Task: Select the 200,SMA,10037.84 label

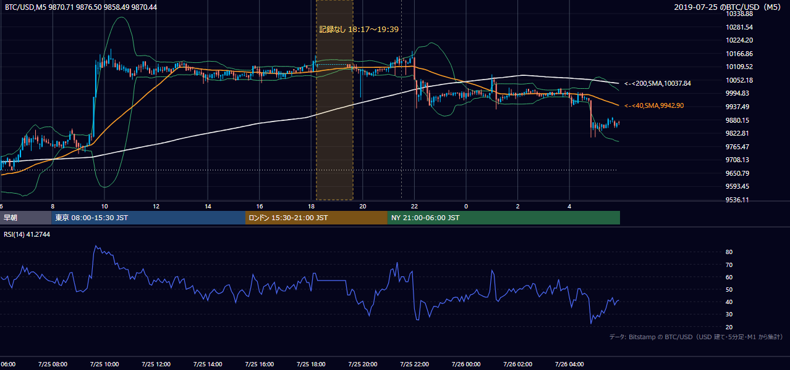Action: tap(658, 83)
